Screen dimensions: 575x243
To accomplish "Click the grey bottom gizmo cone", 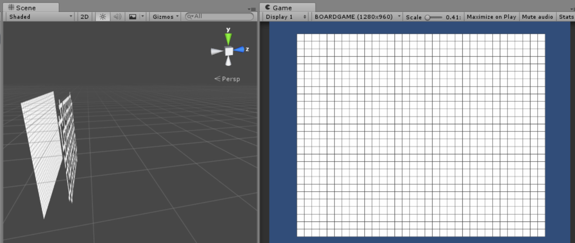I will 229,61.
